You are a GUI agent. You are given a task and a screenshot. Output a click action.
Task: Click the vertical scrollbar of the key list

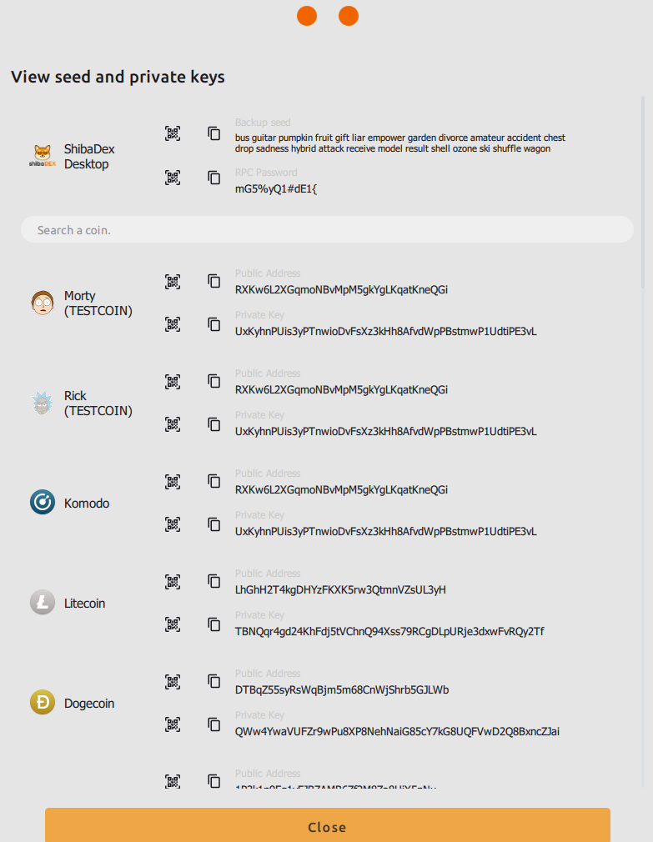click(x=643, y=192)
